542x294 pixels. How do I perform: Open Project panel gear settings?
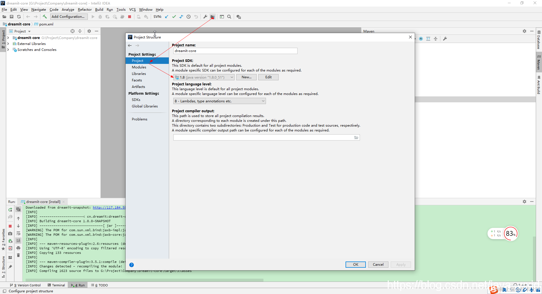[x=89, y=31]
